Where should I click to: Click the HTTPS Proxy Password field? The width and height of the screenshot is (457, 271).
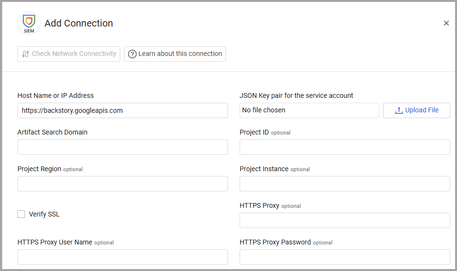coord(345,257)
